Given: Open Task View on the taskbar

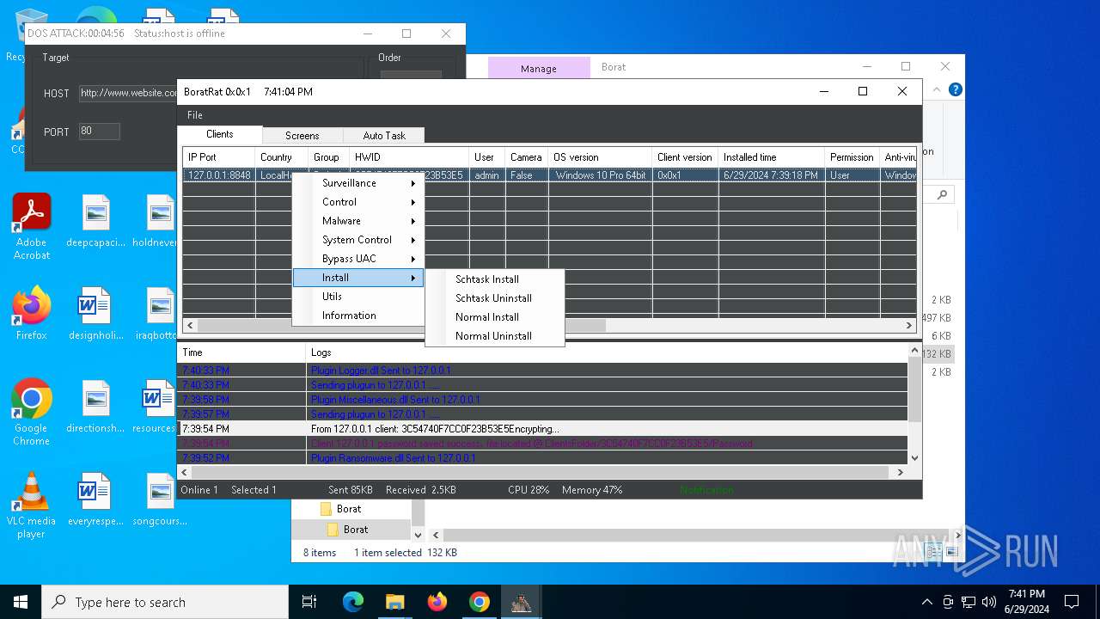Looking at the screenshot, I should pyautogui.click(x=309, y=602).
